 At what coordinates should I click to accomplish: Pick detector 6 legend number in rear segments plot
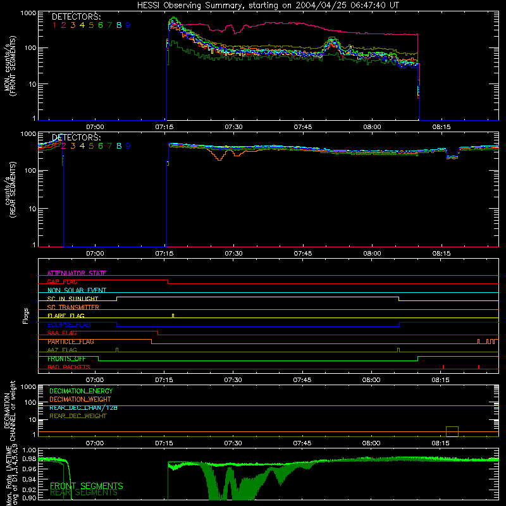(101, 146)
